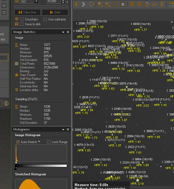Click the Histograms panel title
The image size is (174, 189).
coord(21,129)
